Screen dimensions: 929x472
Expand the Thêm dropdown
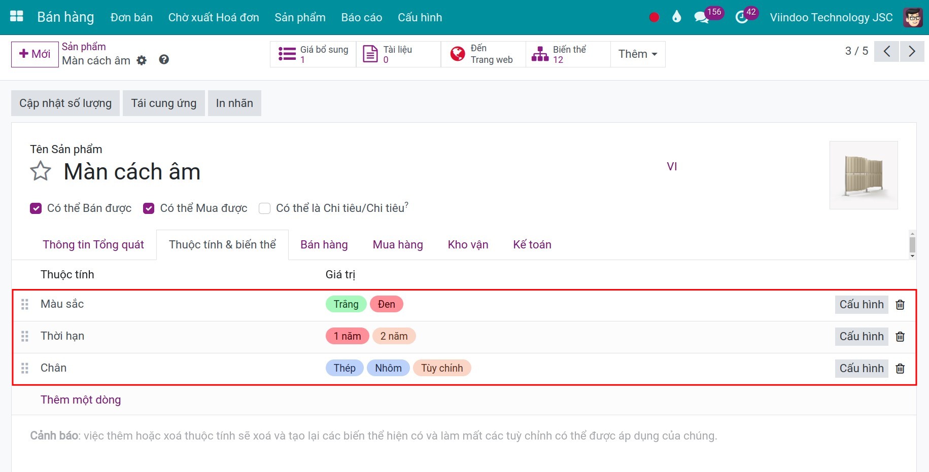(638, 54)
